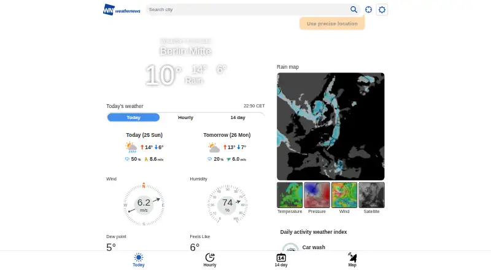Click Today in bottom navigation

point(139,260)
